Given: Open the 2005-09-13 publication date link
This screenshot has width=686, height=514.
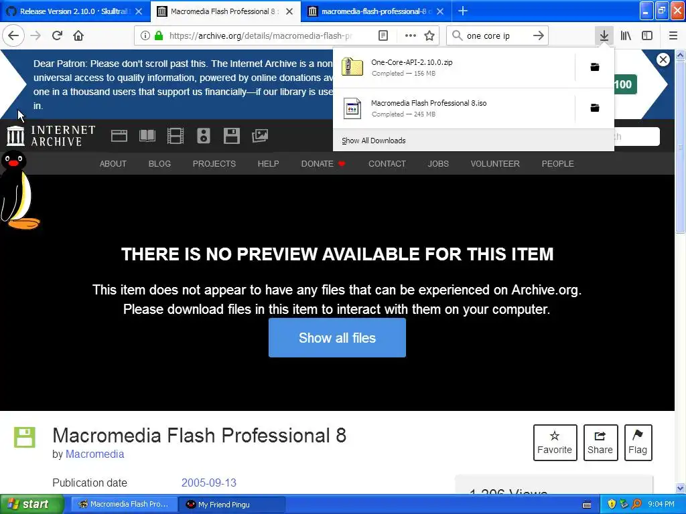Looking at the screenshot, I should click(x=209, y=483).
